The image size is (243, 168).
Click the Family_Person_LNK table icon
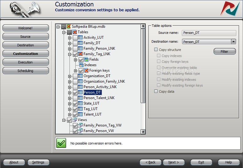coord(80,48)
